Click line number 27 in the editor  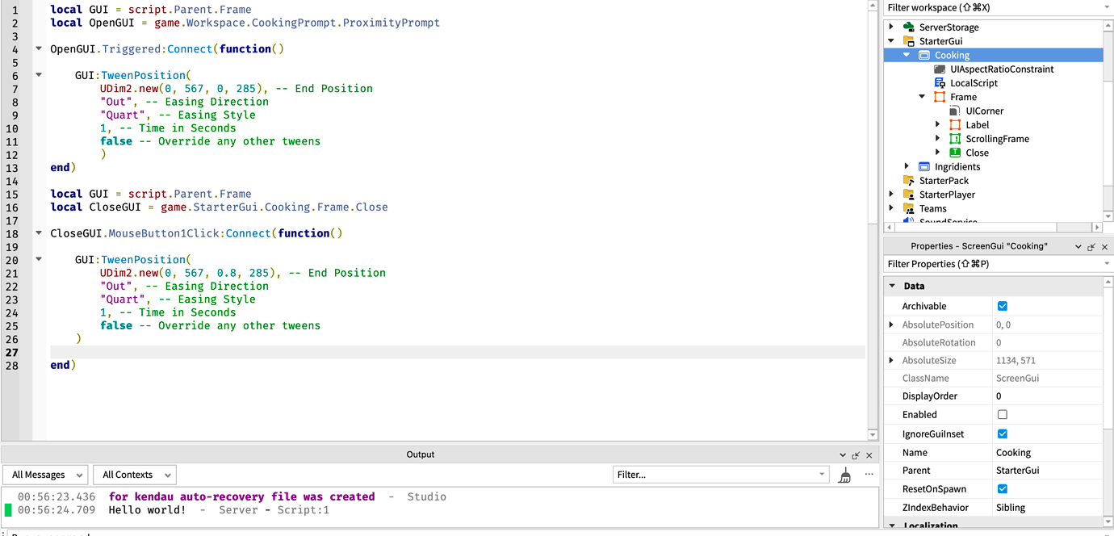click(x=12, y=352)
